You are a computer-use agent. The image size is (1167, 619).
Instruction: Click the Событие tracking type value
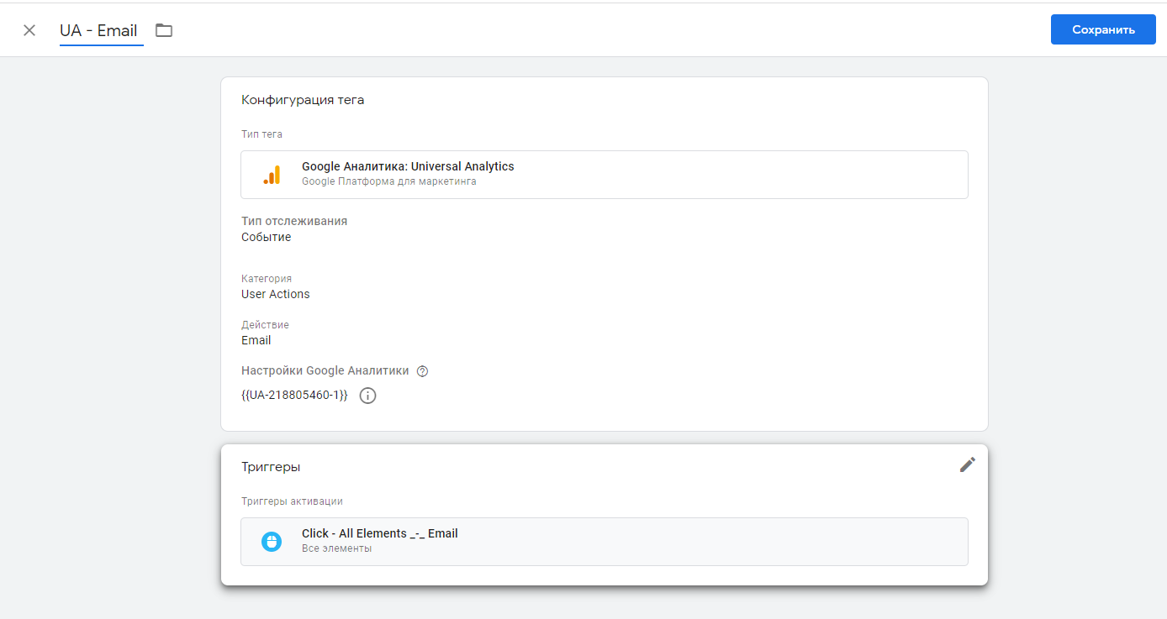[x=266, y=237]
